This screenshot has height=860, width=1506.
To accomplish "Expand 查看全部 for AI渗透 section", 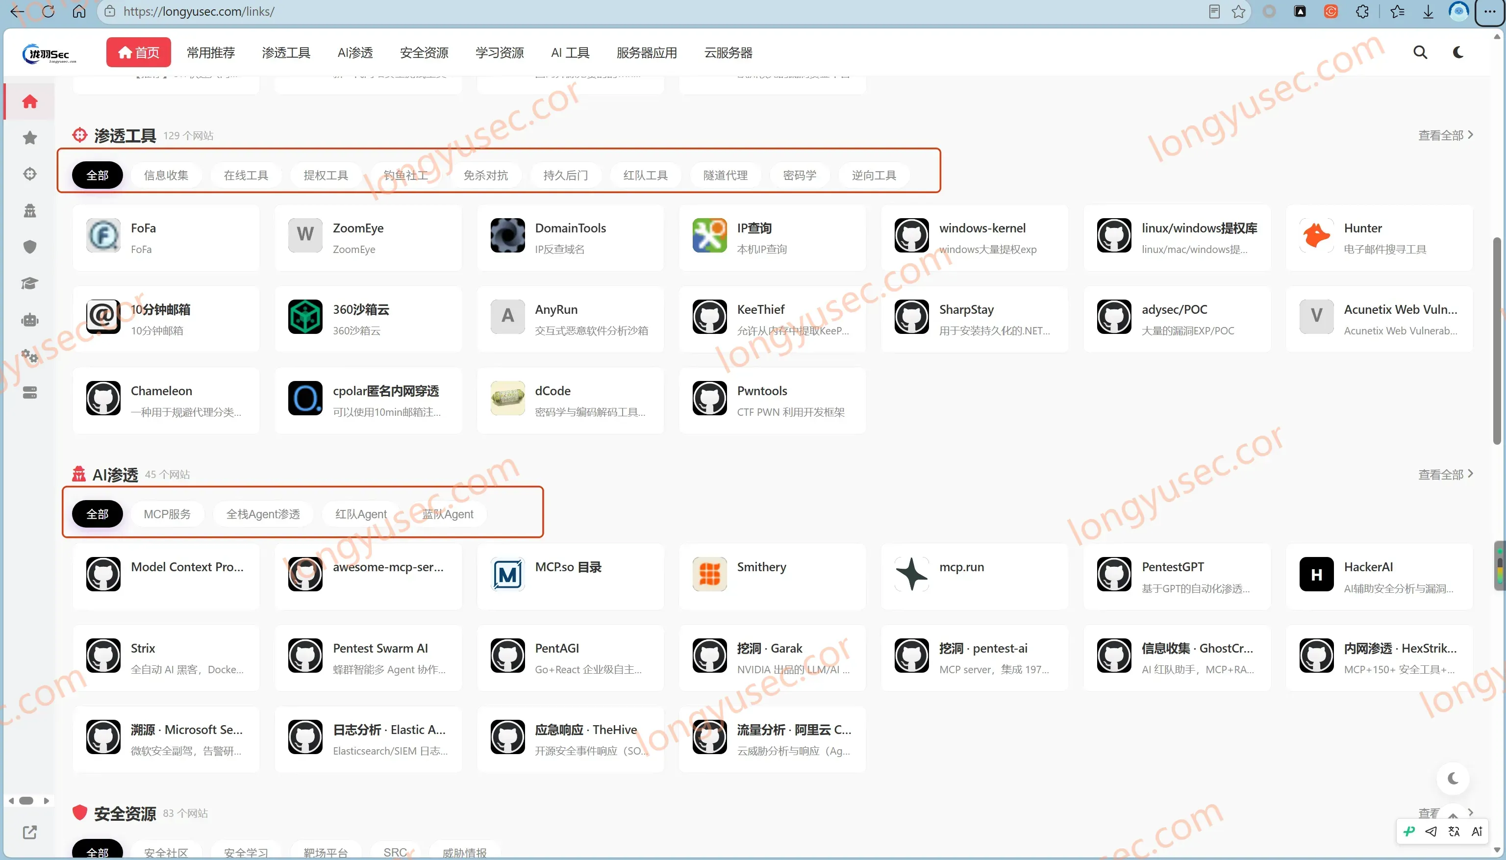I will click(x=1445, y=474).
